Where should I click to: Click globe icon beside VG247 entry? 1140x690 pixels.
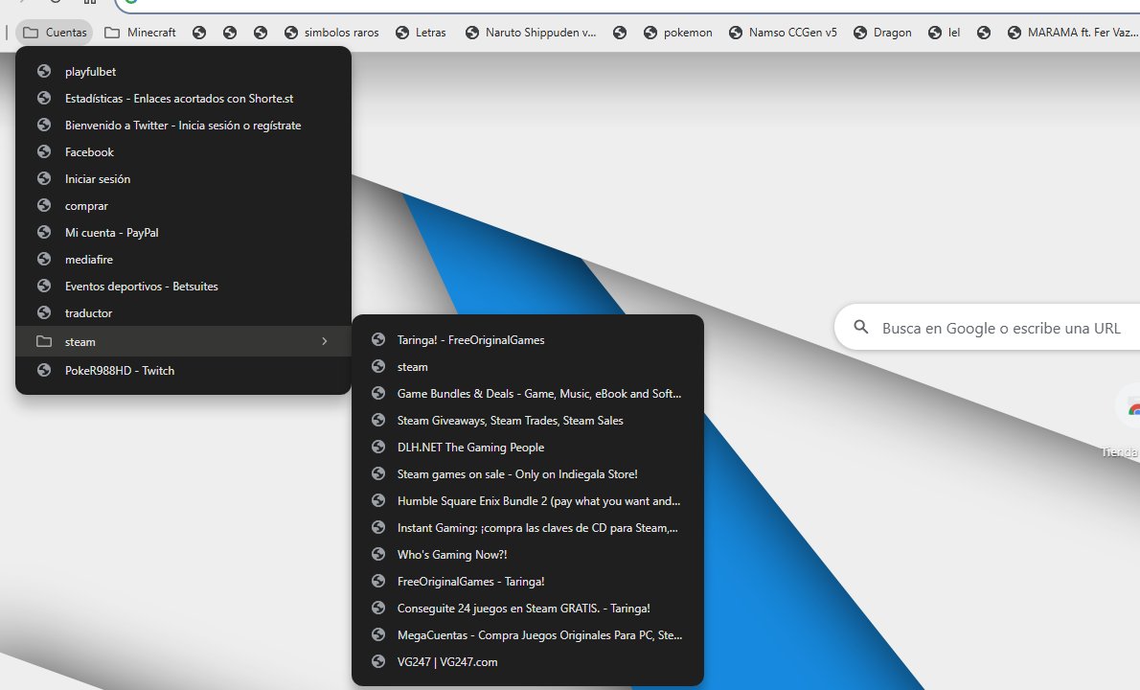(x=378, y=662)
